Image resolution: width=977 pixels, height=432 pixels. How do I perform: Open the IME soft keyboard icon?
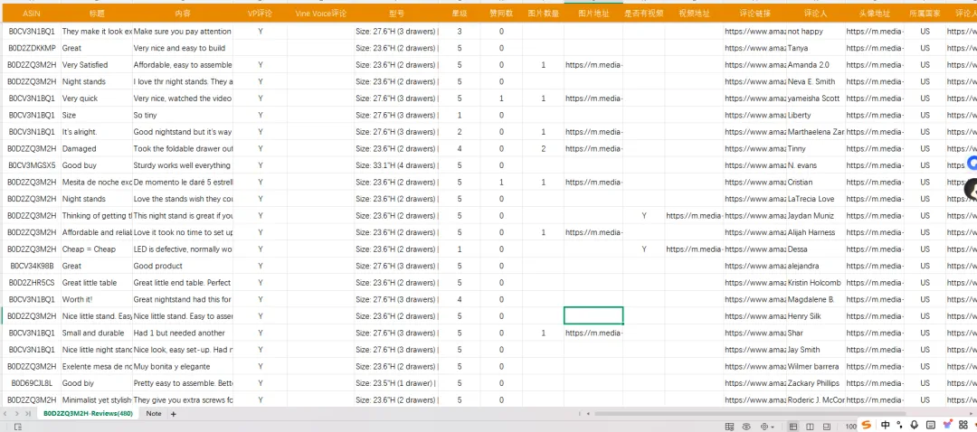click(x=930, y=425)
